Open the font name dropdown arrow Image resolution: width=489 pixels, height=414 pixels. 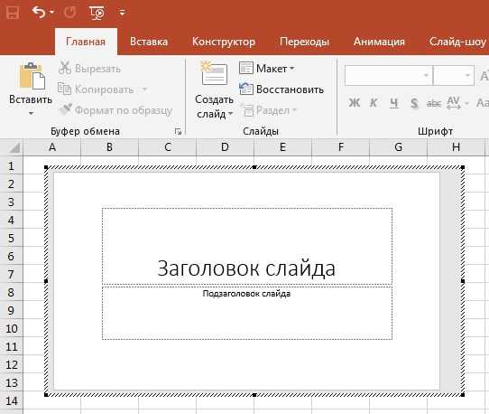(426, 75)
